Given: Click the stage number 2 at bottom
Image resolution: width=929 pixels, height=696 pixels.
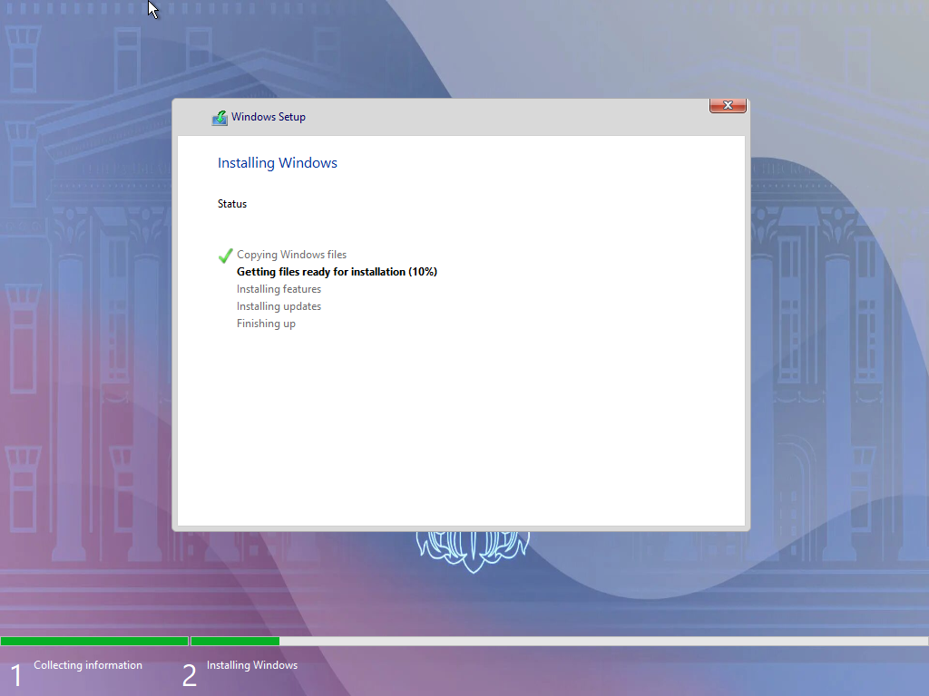Looking at the screenshot, I should tap(189, 676).
